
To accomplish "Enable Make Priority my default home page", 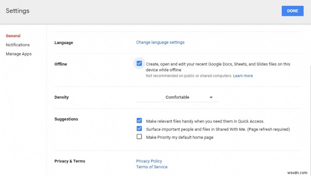I will coord(139,137).
